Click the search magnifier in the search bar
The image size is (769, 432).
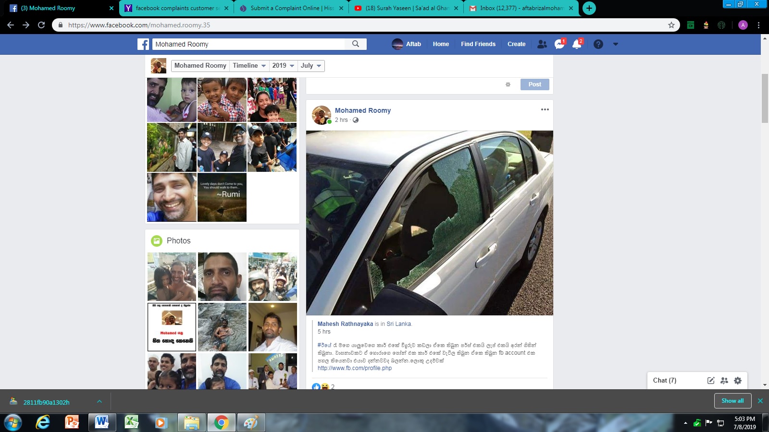tap(356, 44)
